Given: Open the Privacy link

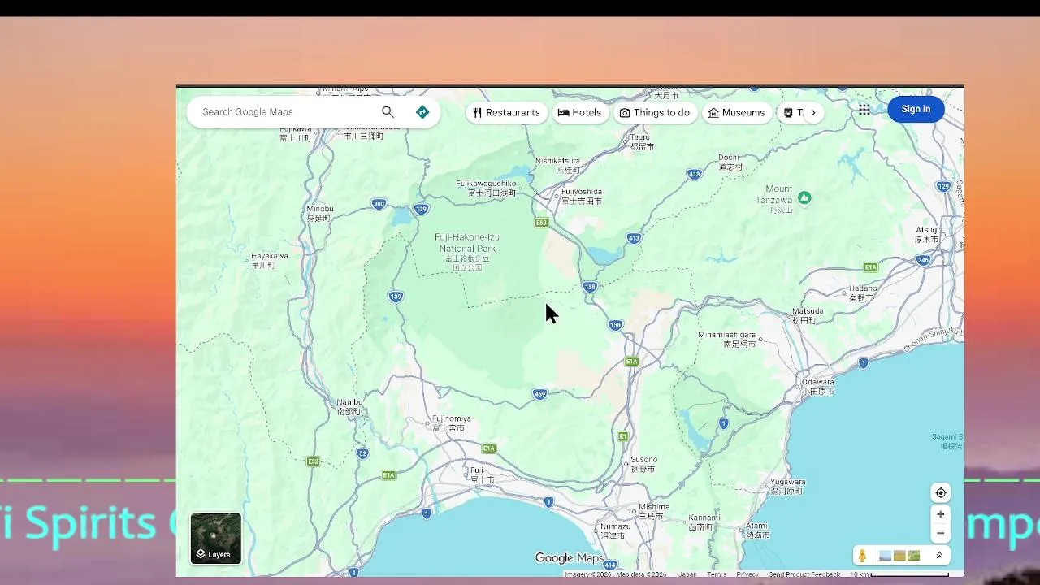Looking at the screenshot, I should 747,574.
